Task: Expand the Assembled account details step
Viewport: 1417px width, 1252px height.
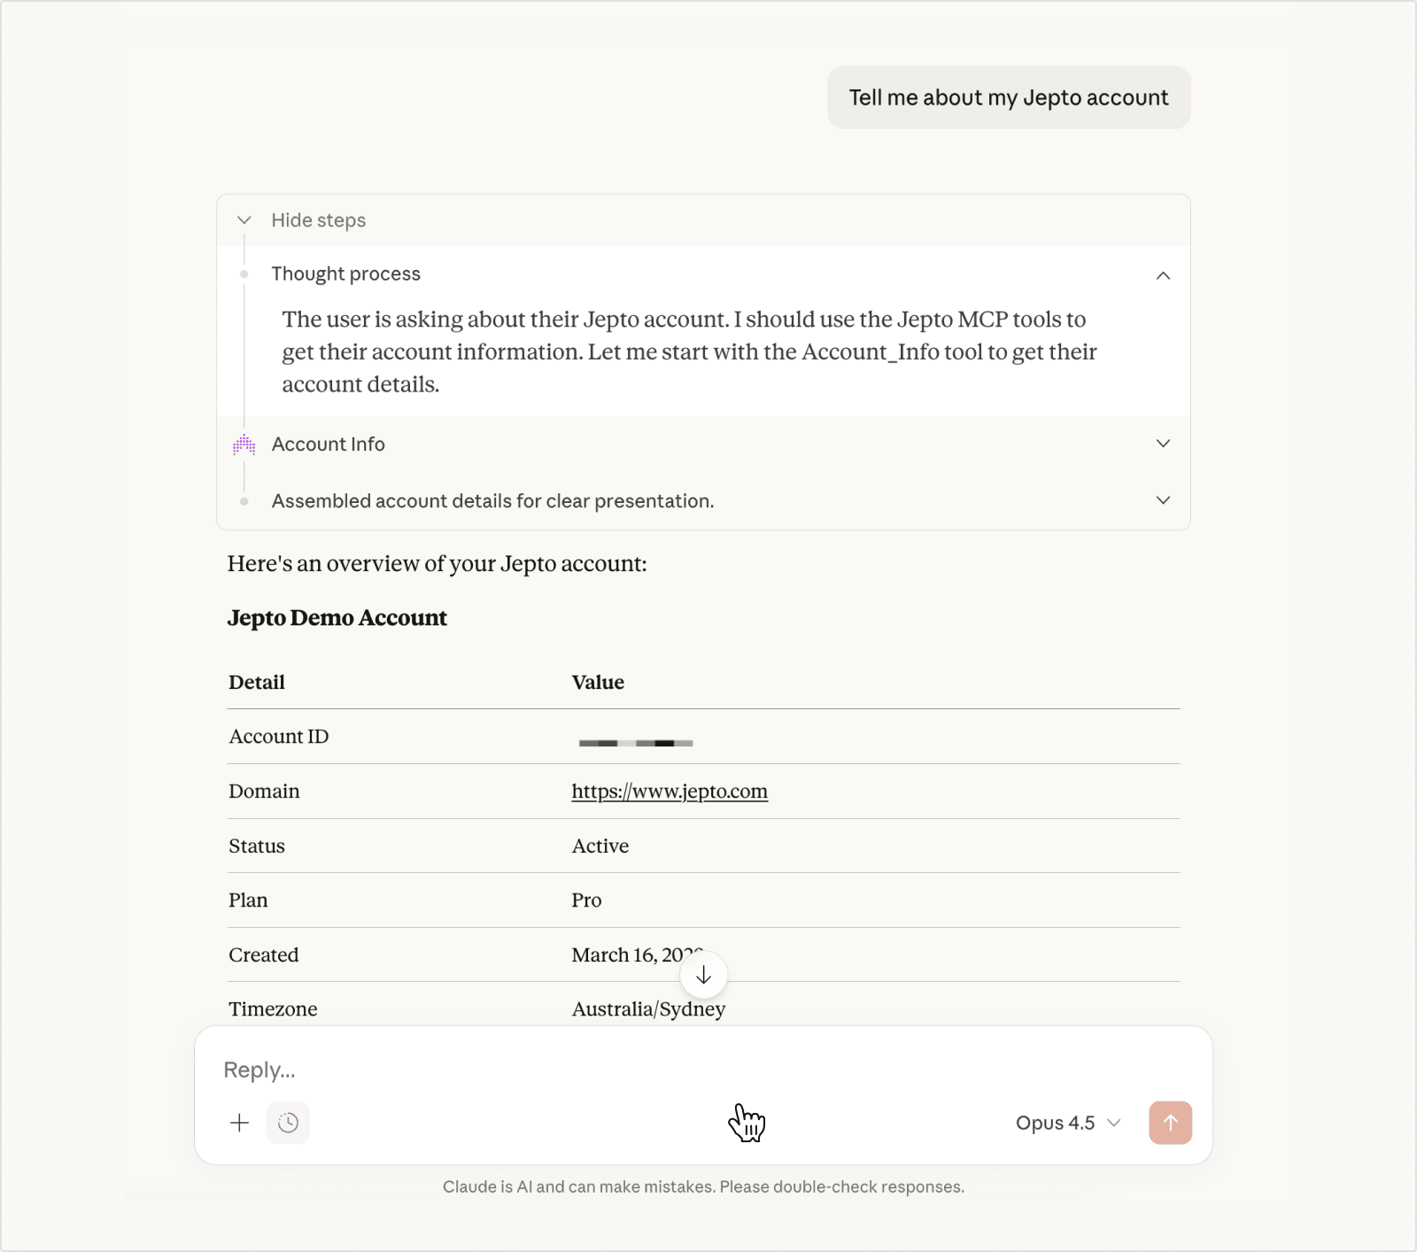Action: (x=1163, y=500)
